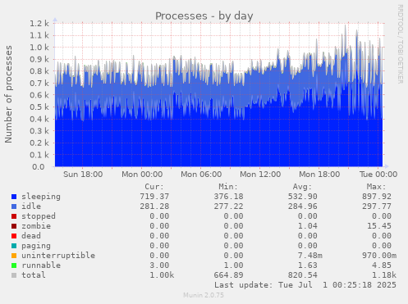
Task: Click the '0.0' y-axis label
Action: [x=39, y=167]
